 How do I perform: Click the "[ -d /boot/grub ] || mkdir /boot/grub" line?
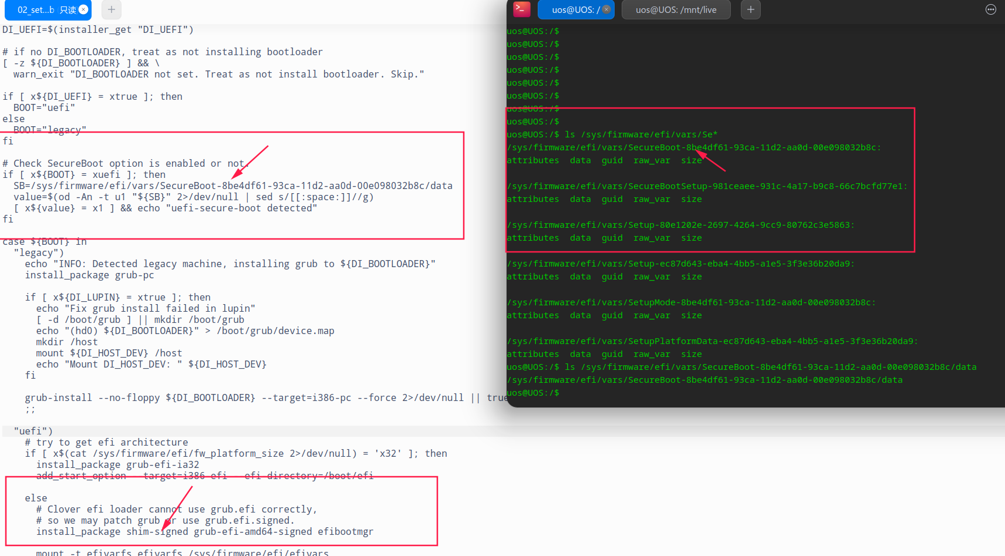tap(140, 319)
